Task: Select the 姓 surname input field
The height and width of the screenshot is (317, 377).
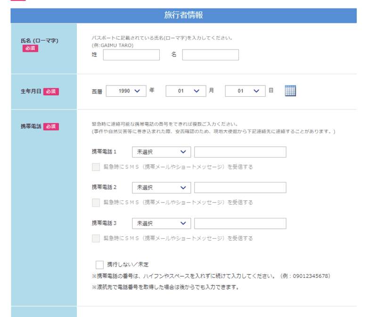Action: pos(131,55)
